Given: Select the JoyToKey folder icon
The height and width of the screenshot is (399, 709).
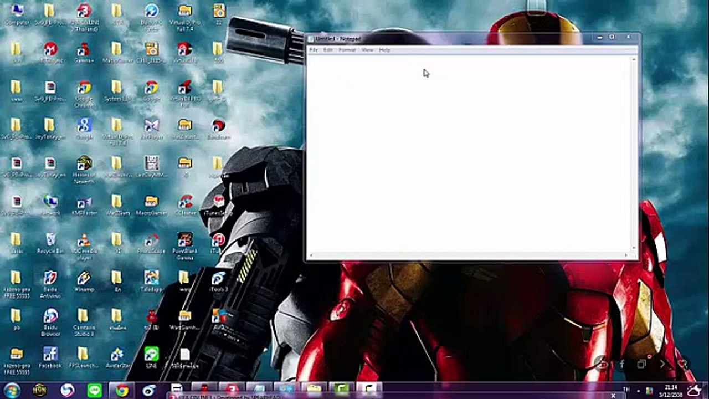Looking at the screenshot, I should (x=50, y=129).
